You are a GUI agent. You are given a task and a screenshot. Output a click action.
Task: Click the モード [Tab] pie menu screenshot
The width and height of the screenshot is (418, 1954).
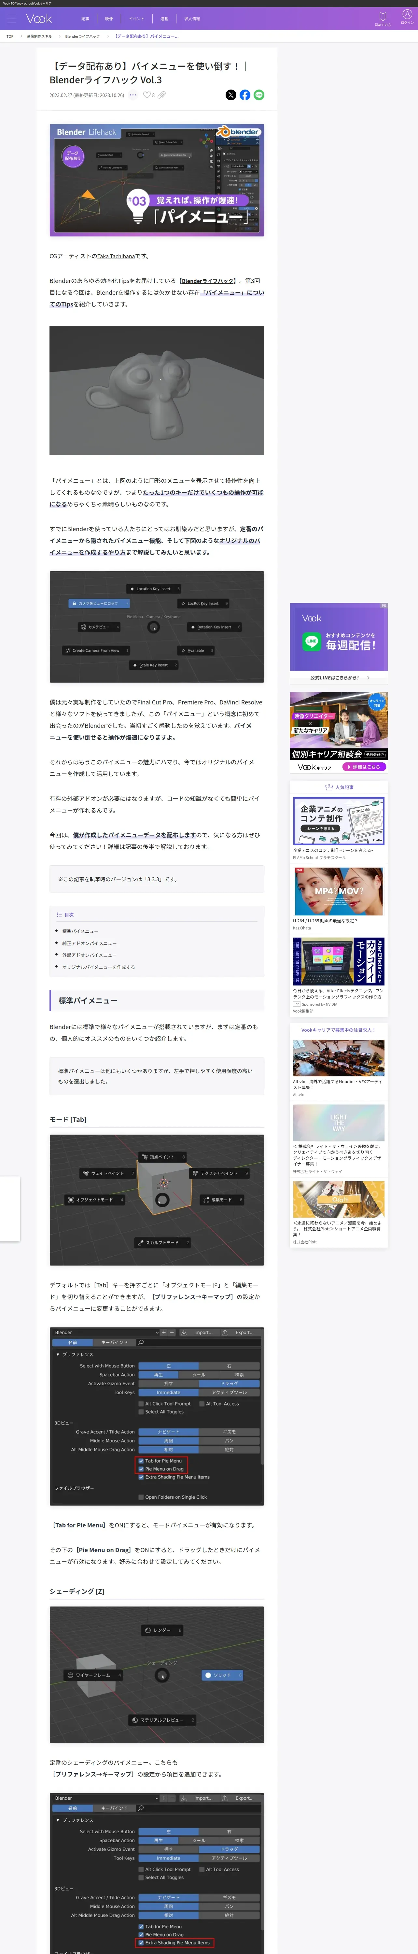(x=157, y=1200)
